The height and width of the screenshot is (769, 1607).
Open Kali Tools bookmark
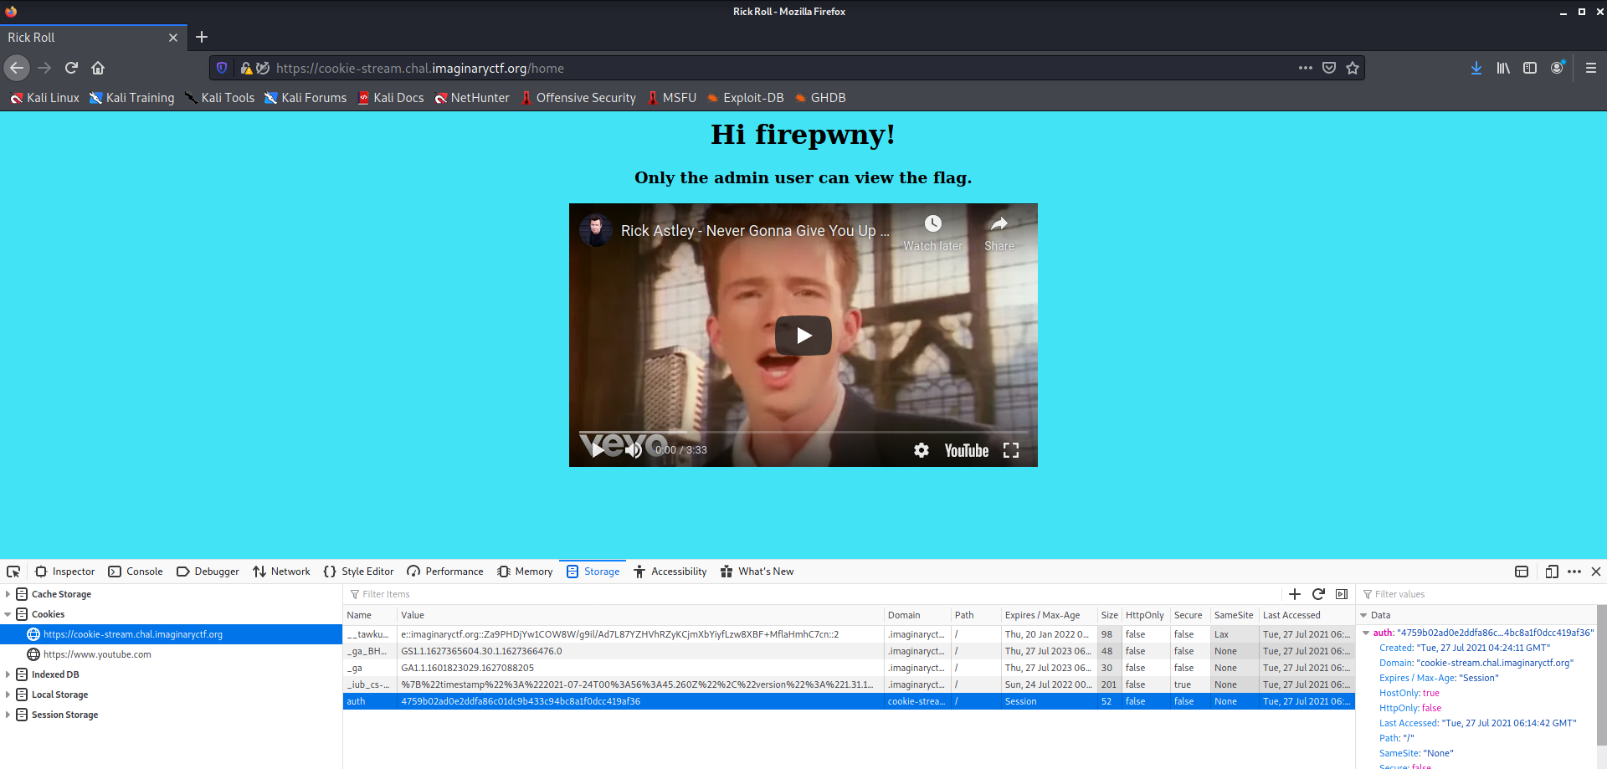click(219, 98)
